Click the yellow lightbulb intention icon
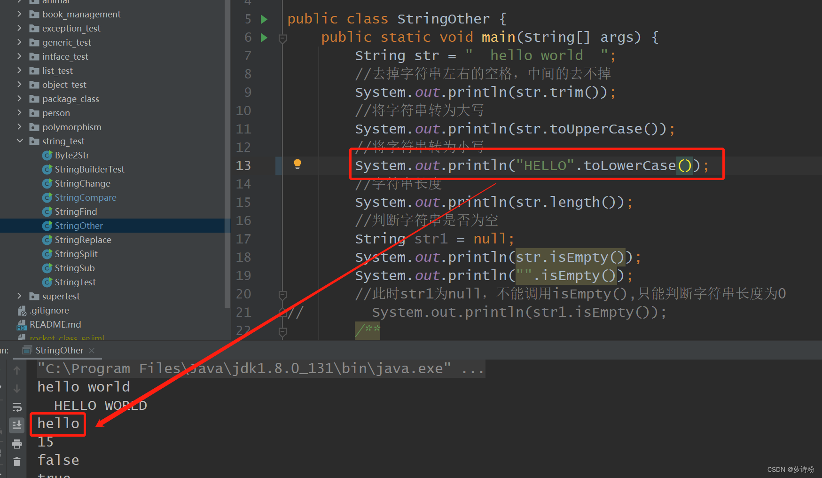Viewport: 822px width, 478px height. [297, 164]
